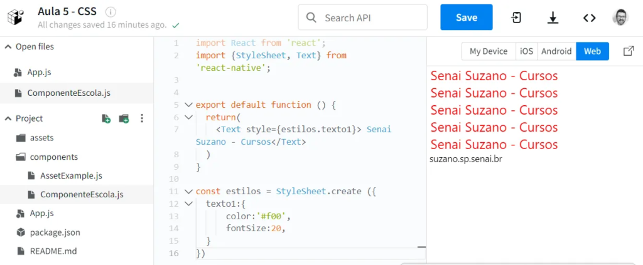Switch preview to My Device
This screenshot has height=265, width=643.
(489, 51)
